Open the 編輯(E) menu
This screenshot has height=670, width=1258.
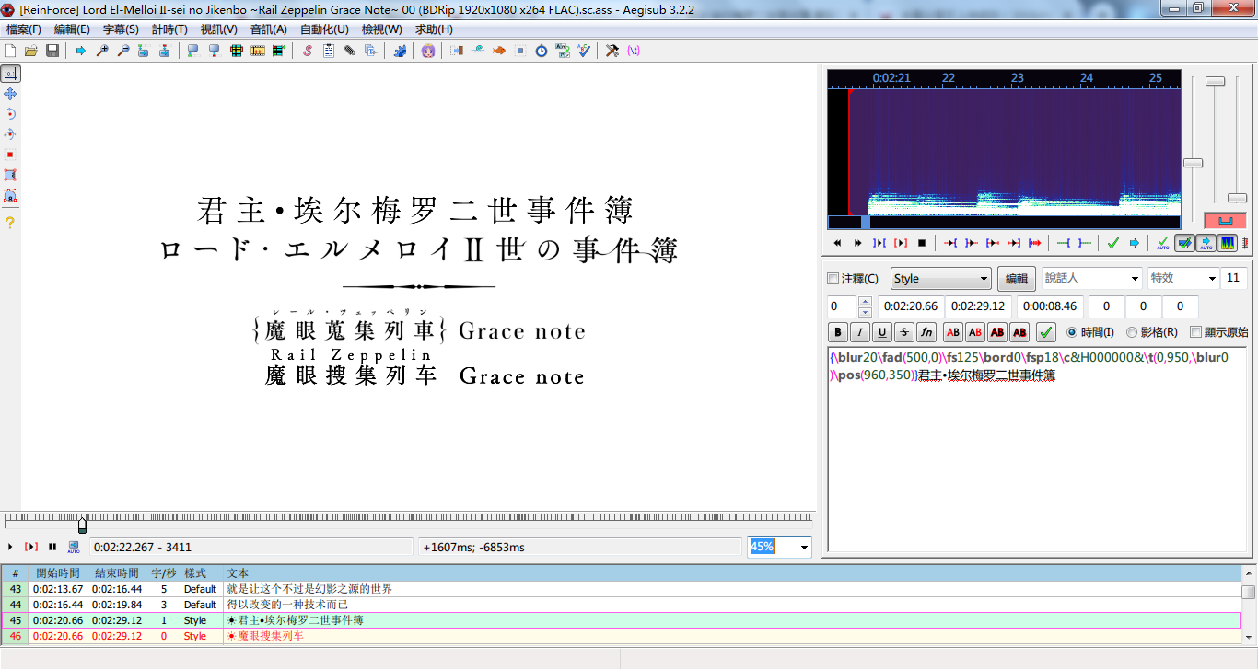coord(72,29)
